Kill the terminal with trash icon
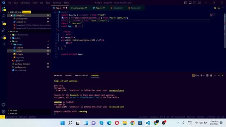Screen dimensions: 226x127 (x=211, y=75)
